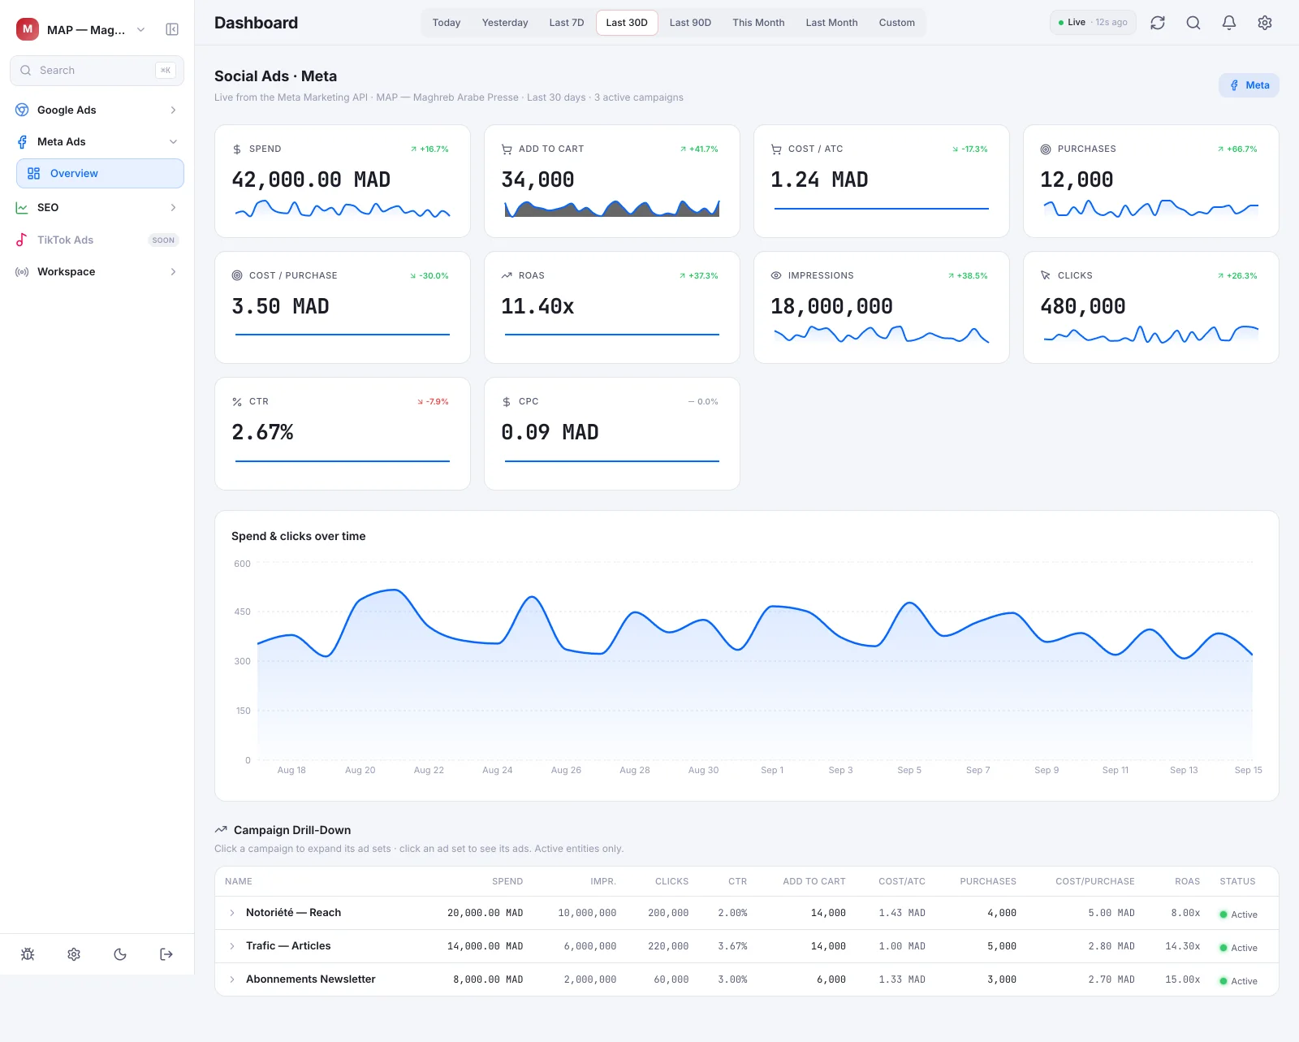
Task: Click the logout icon
Action: 166,954
